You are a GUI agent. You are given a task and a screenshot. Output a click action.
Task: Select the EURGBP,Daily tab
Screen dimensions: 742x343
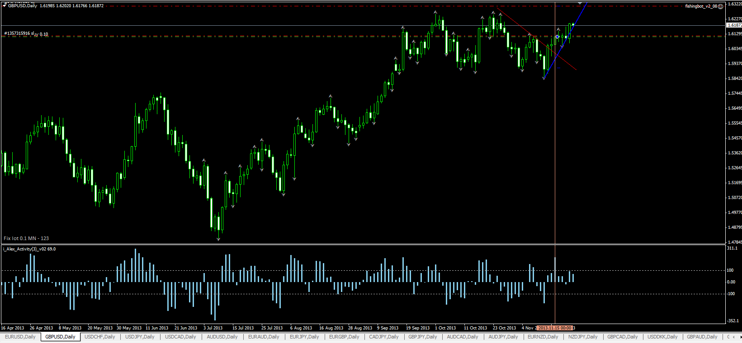pyautogui.click(x=344, y=337)
